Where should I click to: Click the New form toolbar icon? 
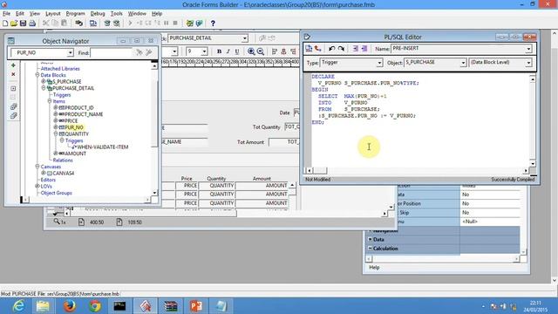click(5, 24)
